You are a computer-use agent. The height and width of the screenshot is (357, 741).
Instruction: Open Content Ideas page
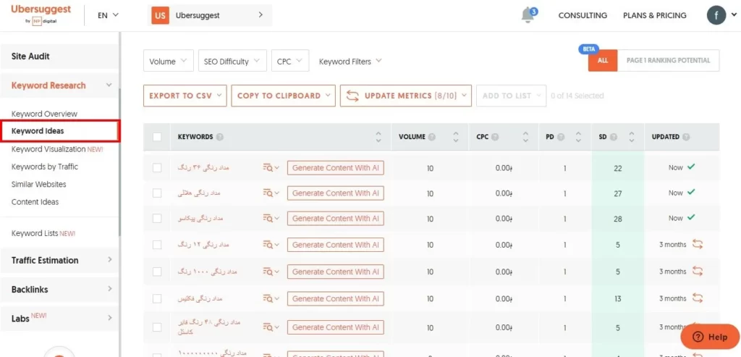(35, 202)
